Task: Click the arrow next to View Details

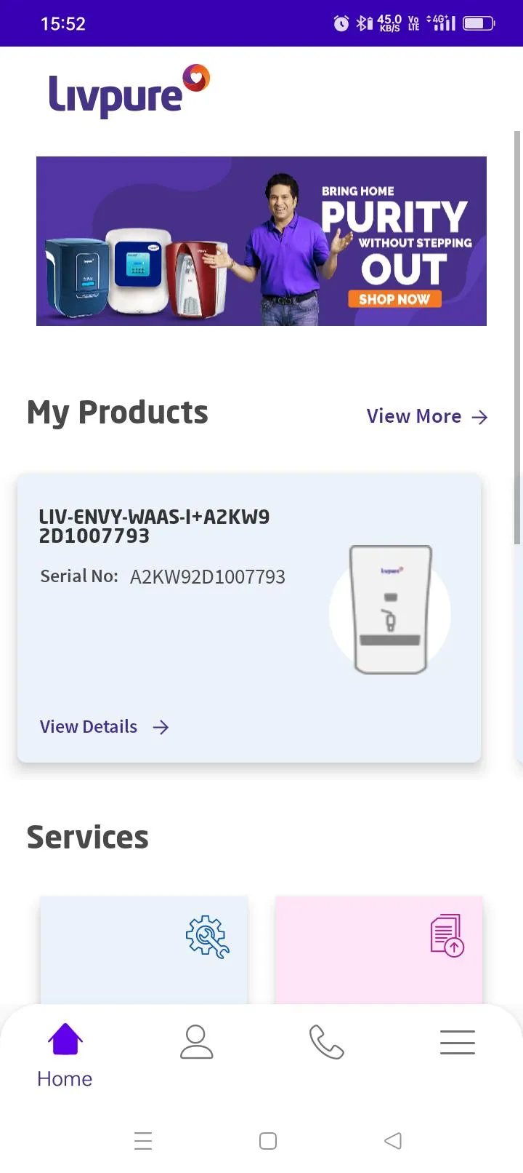Action: coord(161,727)
